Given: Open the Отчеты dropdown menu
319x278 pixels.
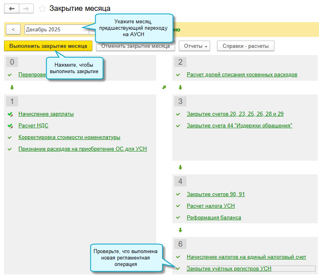Looking at the screenshot, I should pyautogui.click(x=194, y=46).
